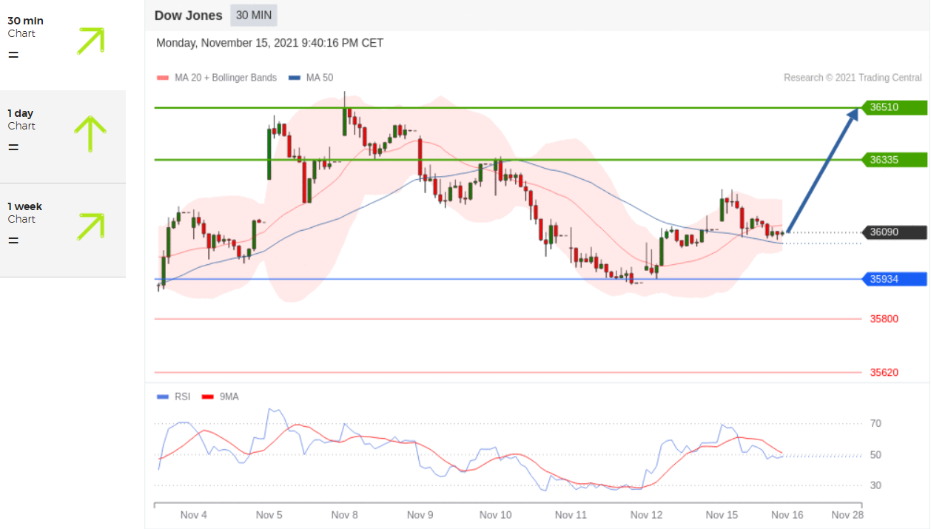This screenshot has height=529, width=931.
Task: Click the equals sign under 30 min Chart
Action: [x=13, y=55]
